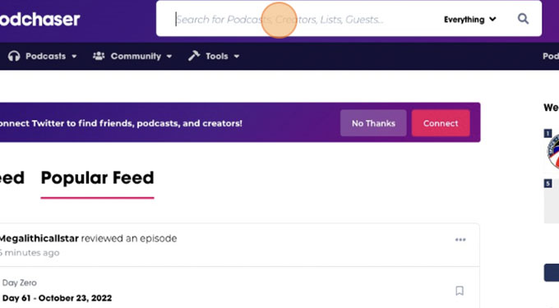Dismiss the Twitter banner with No Thanks

click(373, 123)
